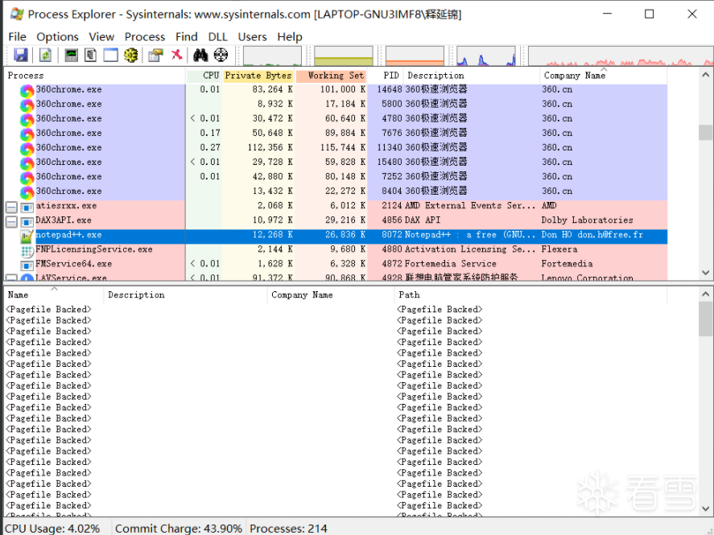
Task: Open the Options menu
Action: pos(57,37)
